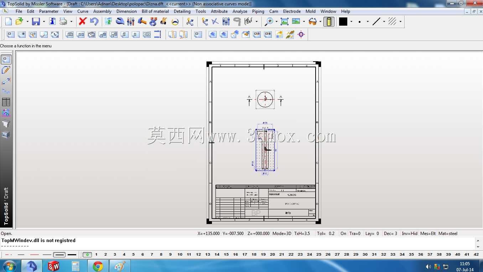Click the Inv=Hid status bar field
The image size is (483, 272).
(x=410, y=234)
